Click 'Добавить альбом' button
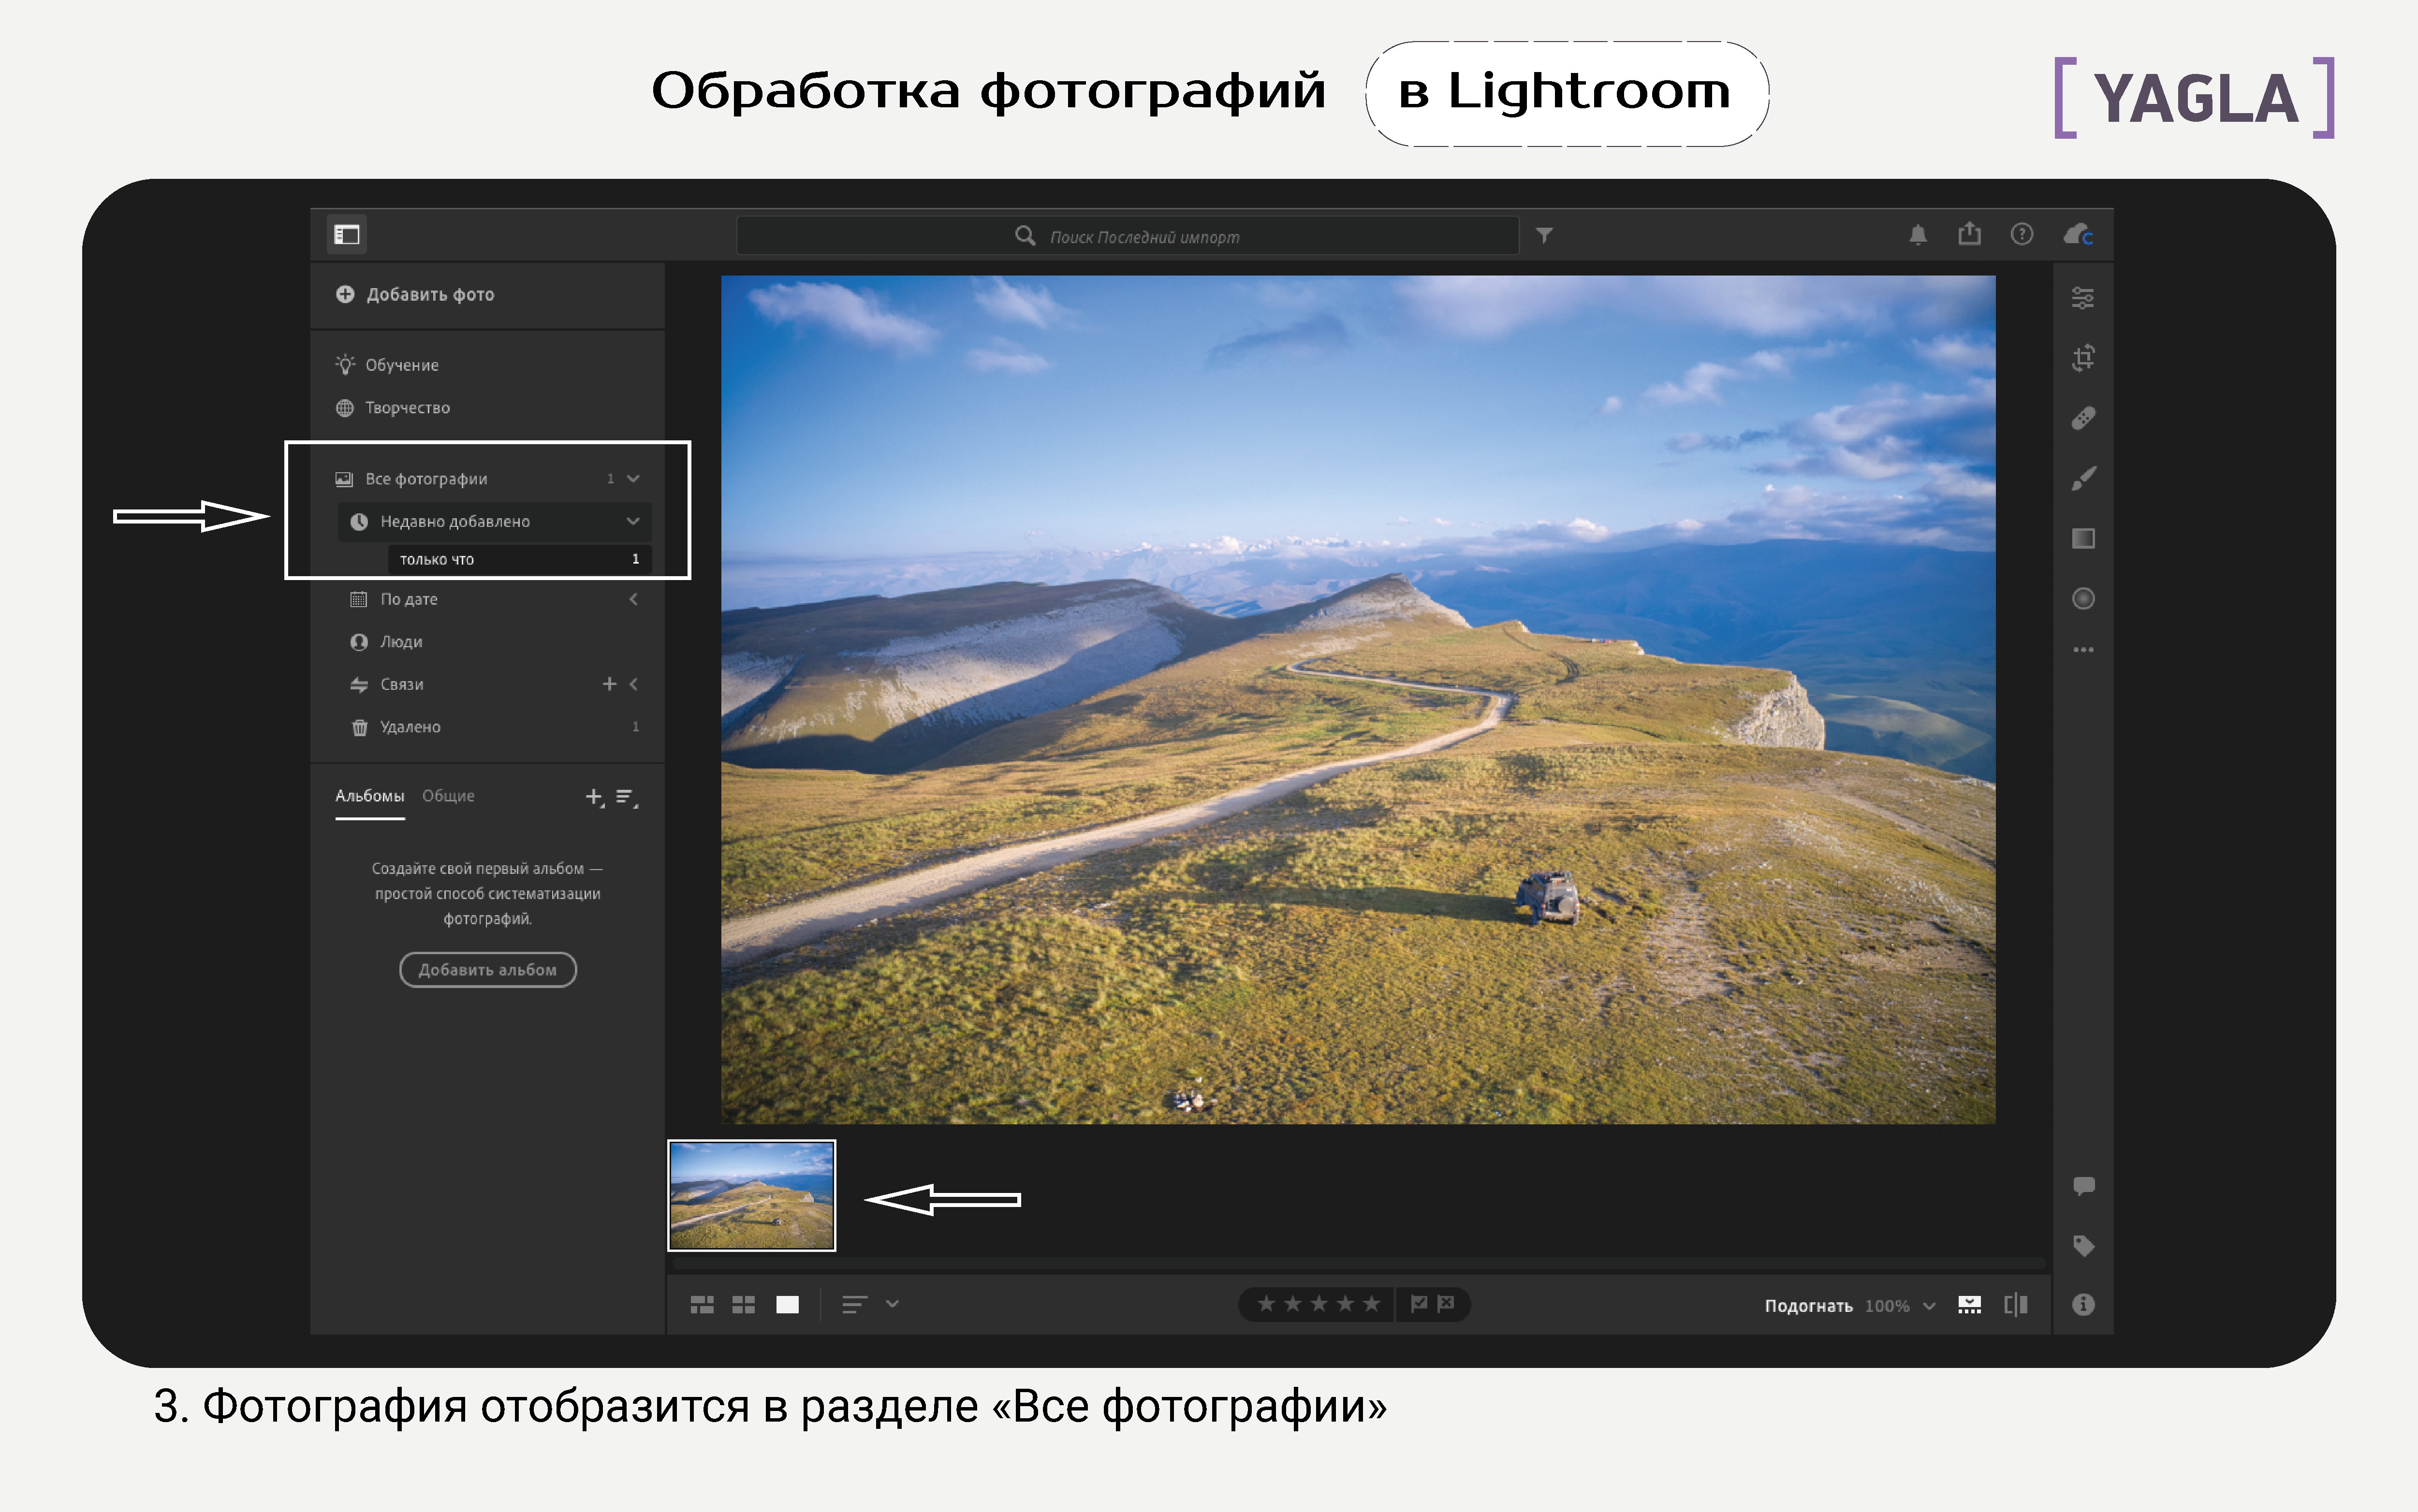Image resolution: width=2418 pixels, height=1512 pixels. [487, 970]
